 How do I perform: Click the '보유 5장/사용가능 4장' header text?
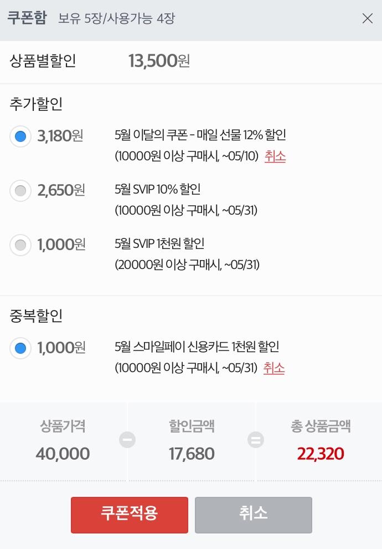click(x=116, y=19)
